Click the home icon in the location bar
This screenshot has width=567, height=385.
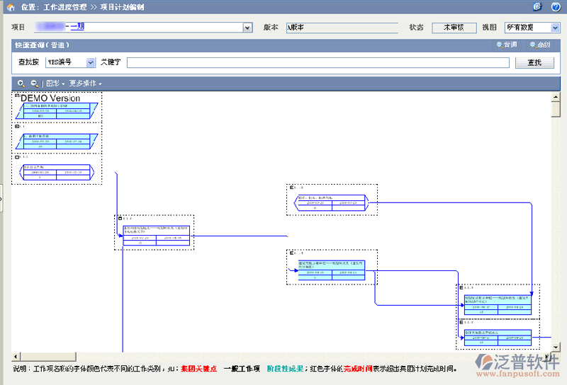10,7
